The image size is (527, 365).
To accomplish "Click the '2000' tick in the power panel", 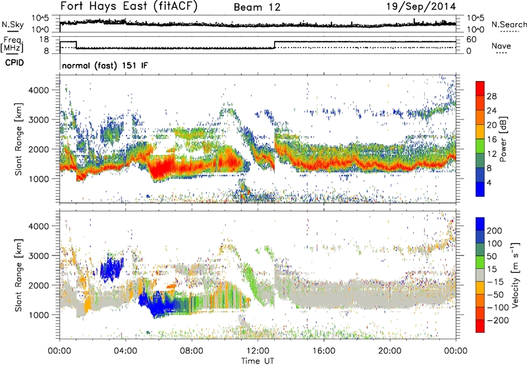I will tap(38, 149).
